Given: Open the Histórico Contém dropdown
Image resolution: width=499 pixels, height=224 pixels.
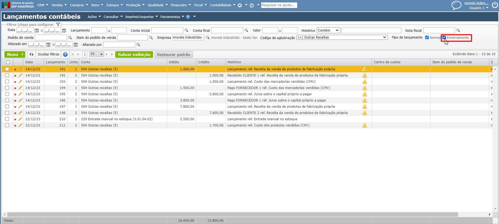Looking at the screenshot, I should pyautogui.click(x=329, y=30).
